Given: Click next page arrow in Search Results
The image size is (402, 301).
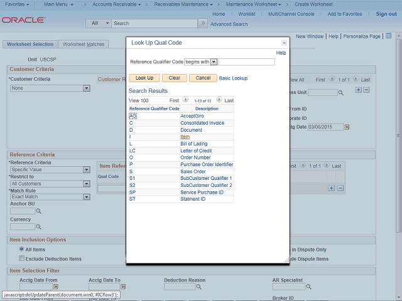Looking at the screenshot, I should click(219, 100).
